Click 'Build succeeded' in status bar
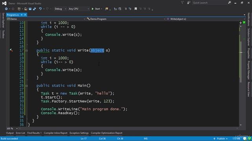 [9, 139]
